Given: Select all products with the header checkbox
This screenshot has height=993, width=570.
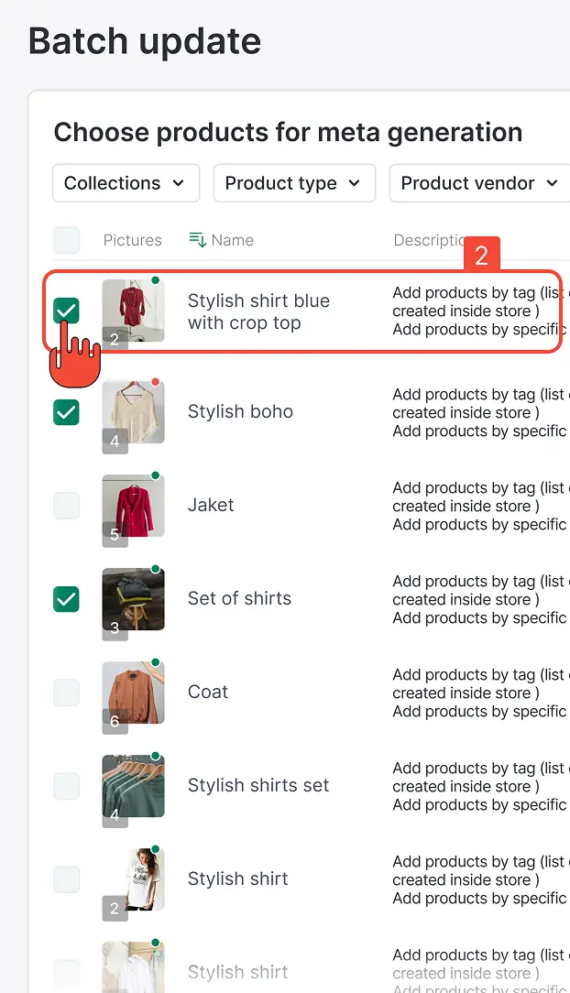Looking at the screenshot, I should click(x=66, y=239).
